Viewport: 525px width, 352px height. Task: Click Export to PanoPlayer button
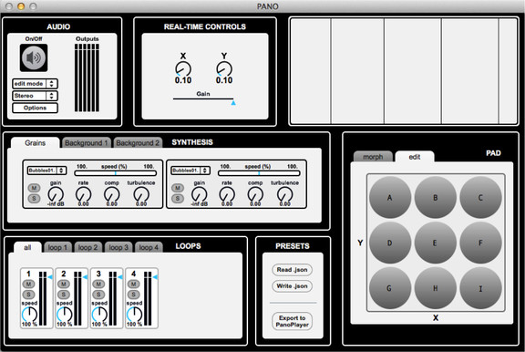[x=292, y=322]
